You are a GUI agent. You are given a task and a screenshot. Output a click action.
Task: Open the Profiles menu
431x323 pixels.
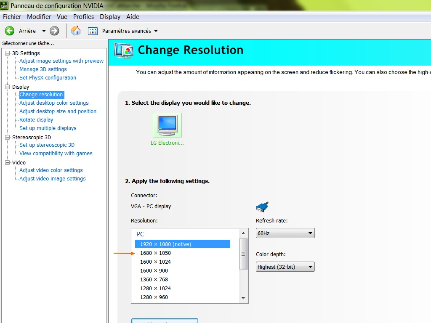[83, 17]
